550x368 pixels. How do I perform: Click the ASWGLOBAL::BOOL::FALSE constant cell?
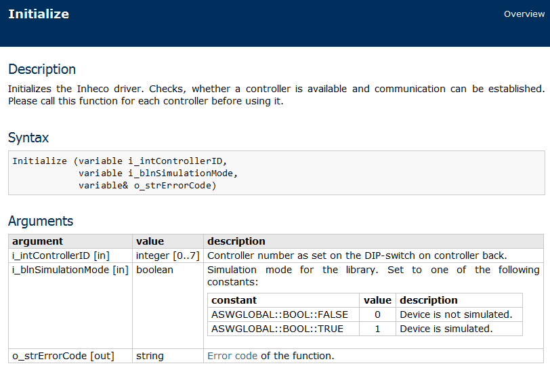pyautogui.click(x=283, y=314)
